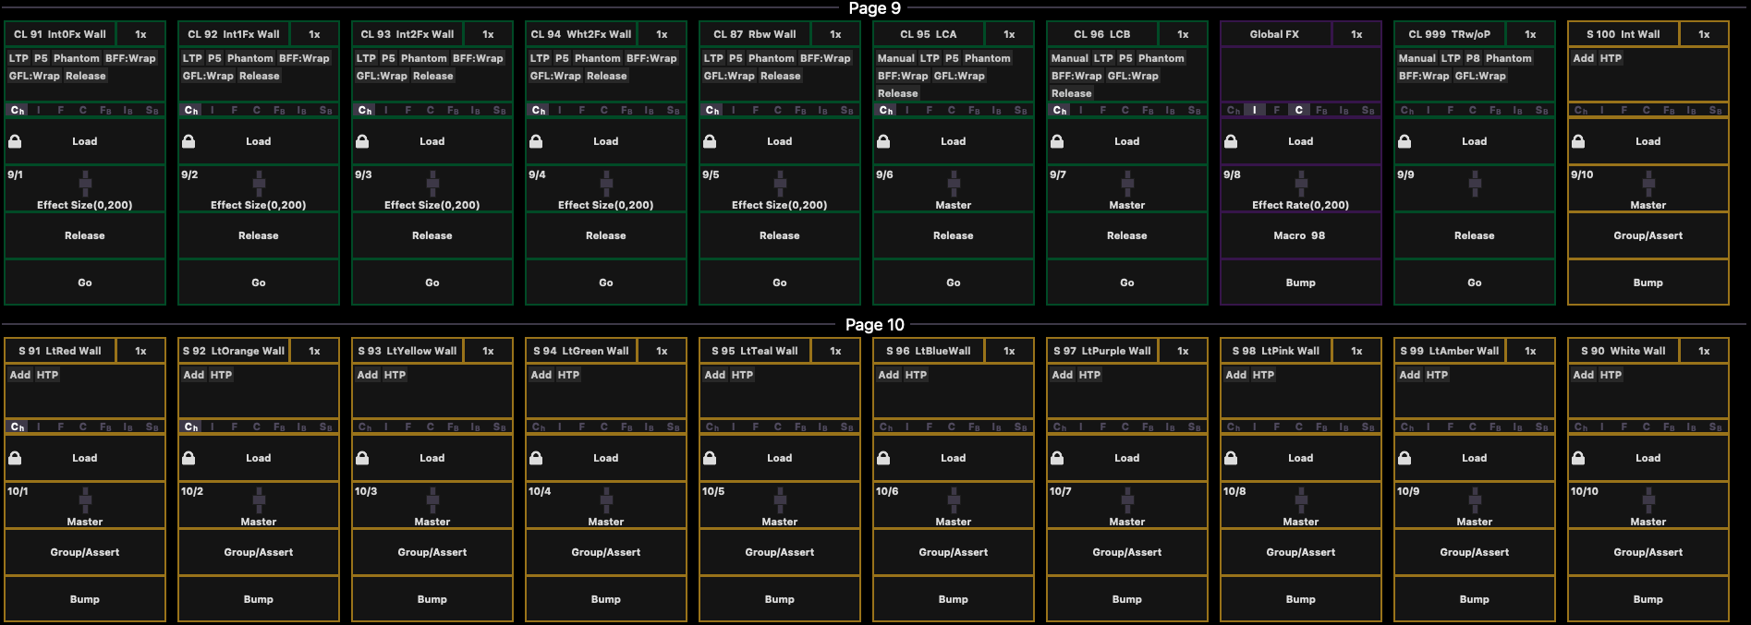Click Go on CL 93 Int2Fx Wall
Image resolution: width=1751 pixels, height=625 pixels.
coord(432,282)
